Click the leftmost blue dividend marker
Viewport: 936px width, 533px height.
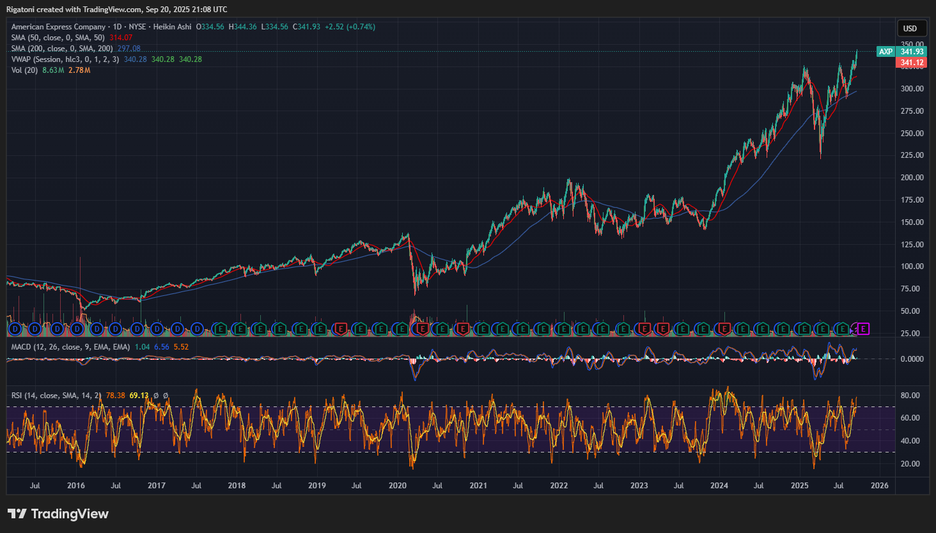(15, 329)
